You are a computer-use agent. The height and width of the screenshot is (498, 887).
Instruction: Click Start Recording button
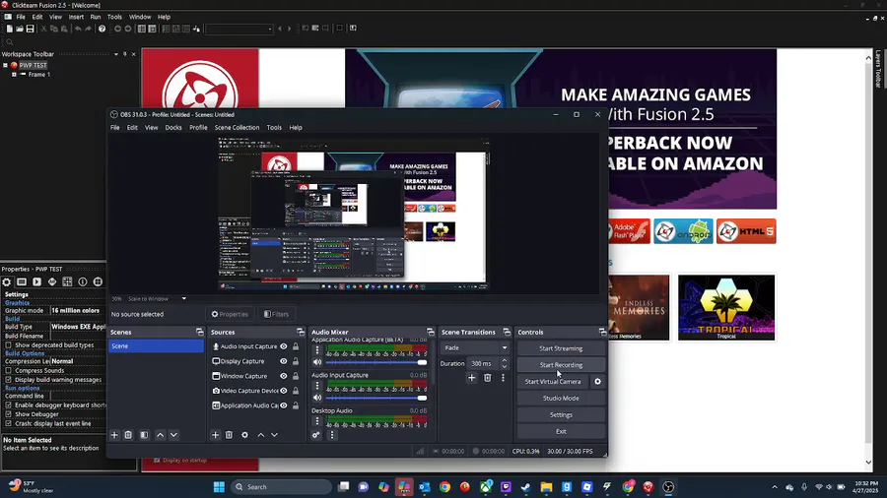[561, 365]
